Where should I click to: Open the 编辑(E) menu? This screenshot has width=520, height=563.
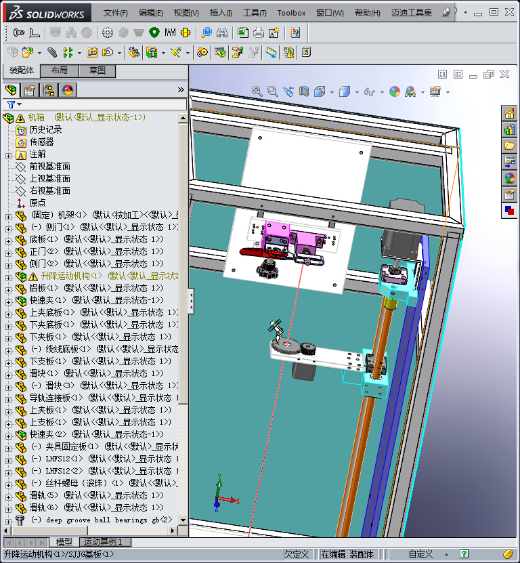pyautogui.click(x=150, y=13)
